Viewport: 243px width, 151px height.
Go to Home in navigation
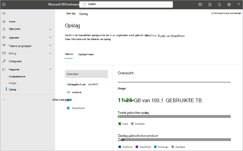coord(12,22)
